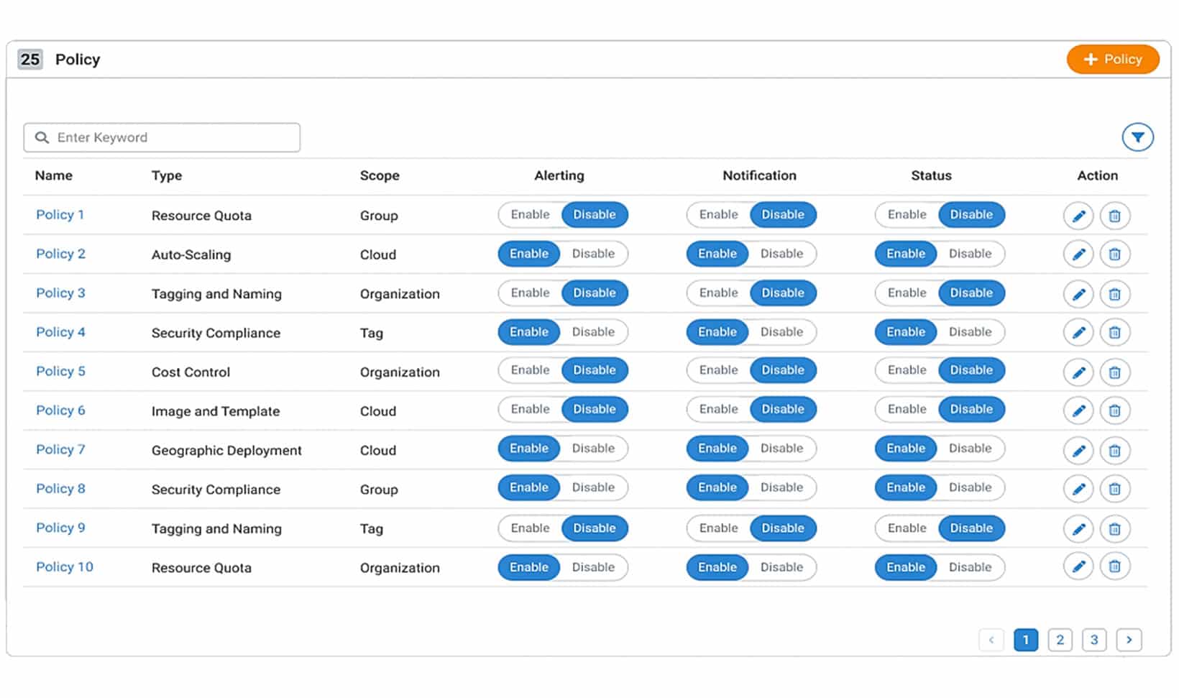Click the orange add Policy button

(x=1112, y=60)
